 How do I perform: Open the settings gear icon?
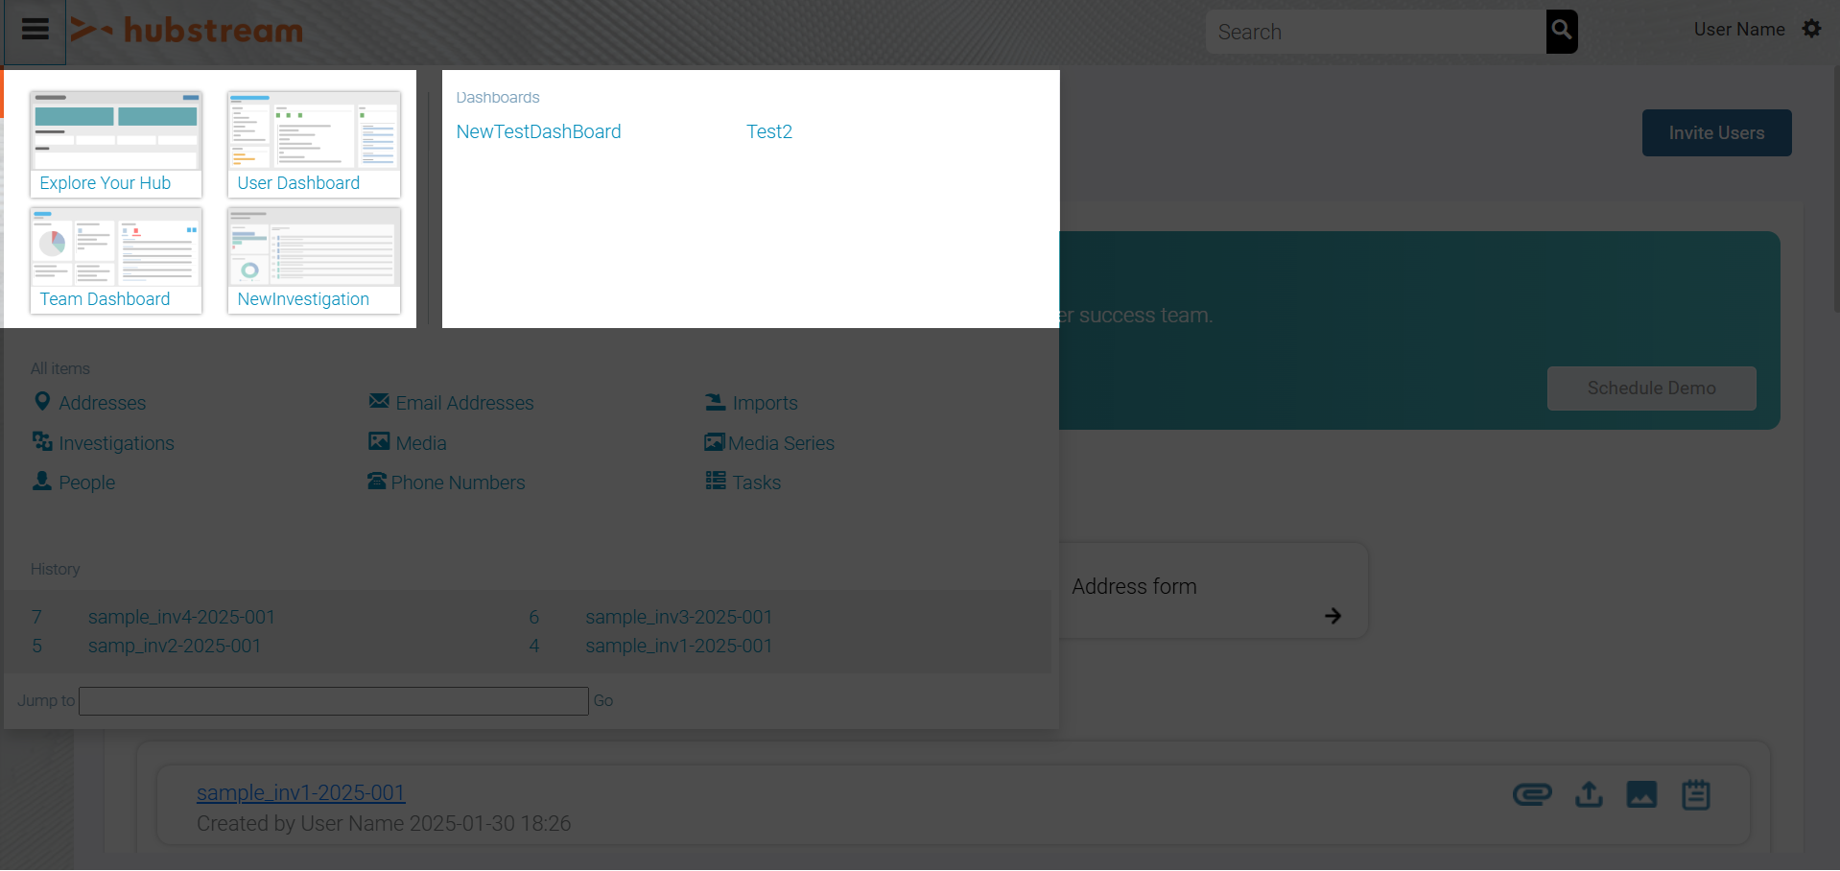[x=1811, y=29]
